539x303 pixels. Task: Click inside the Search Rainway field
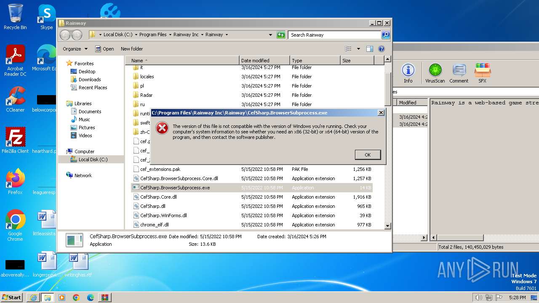(x=335, y=35)
